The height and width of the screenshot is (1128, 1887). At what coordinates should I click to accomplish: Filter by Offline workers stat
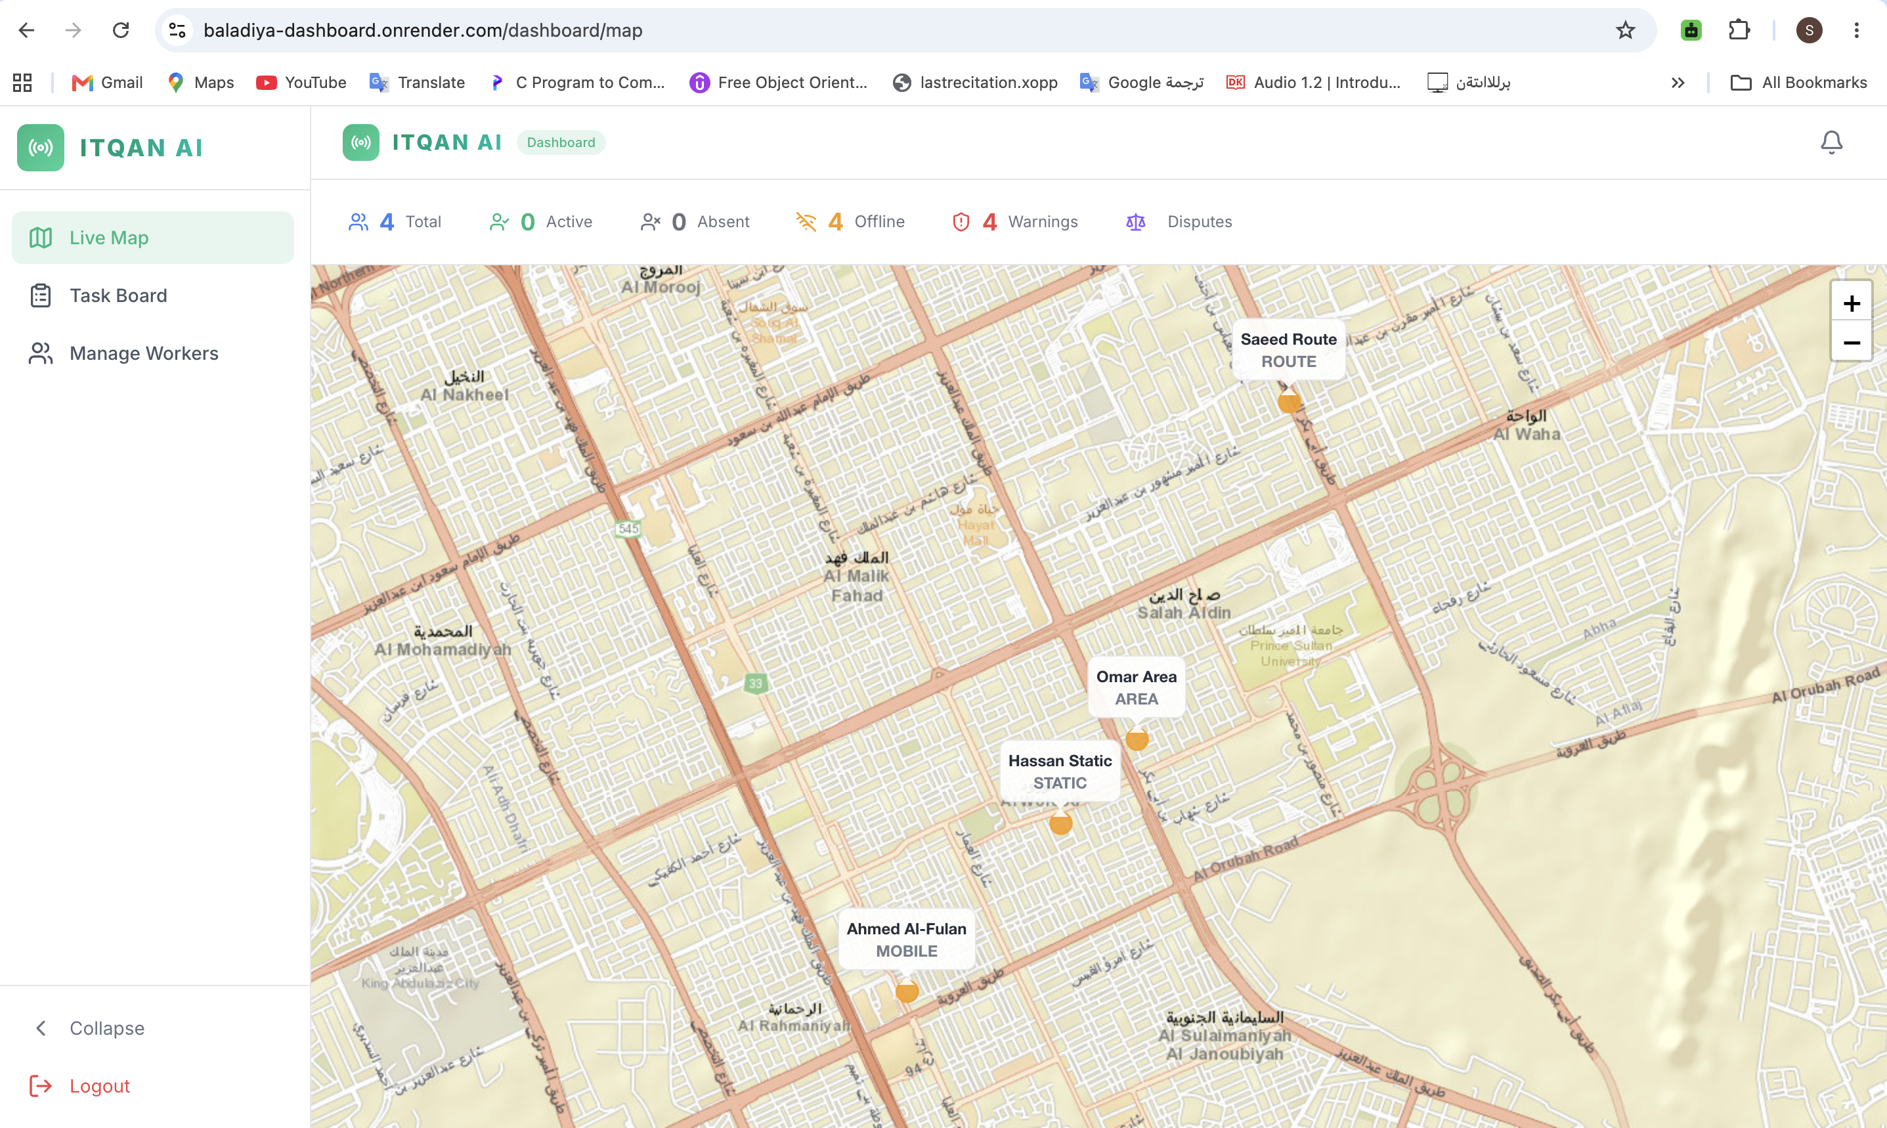[x=850, y=221]
